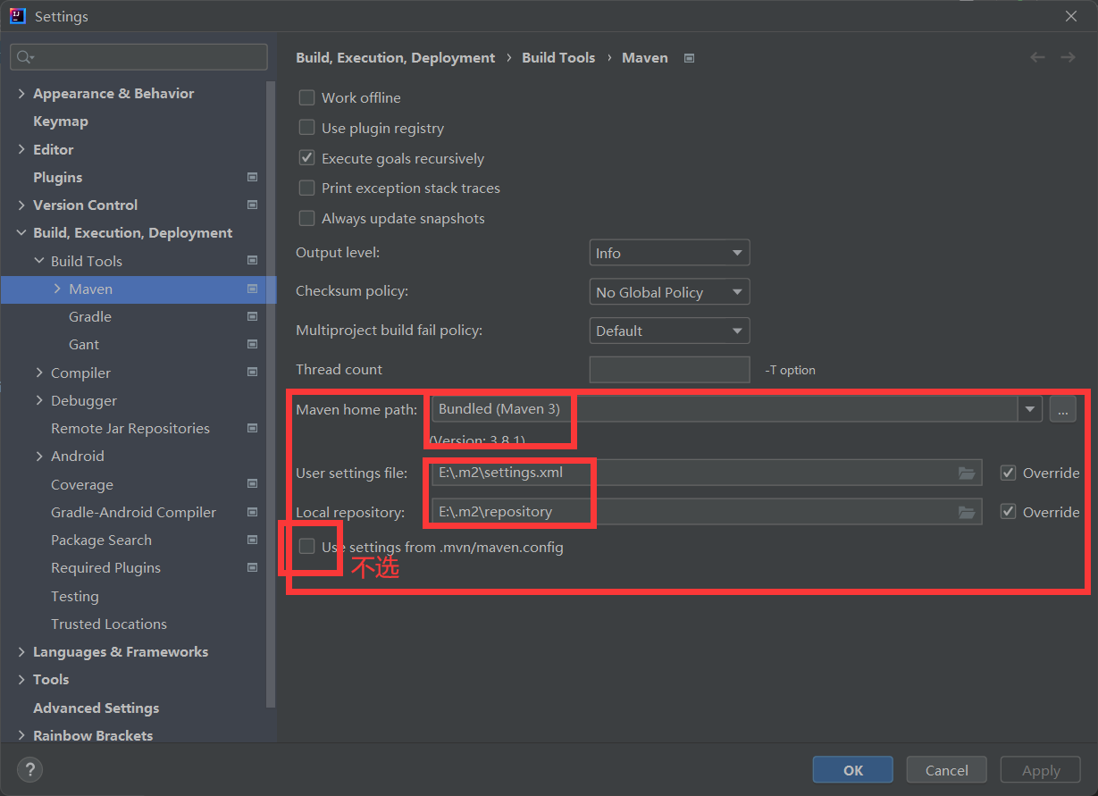Check Use settings from .mvn/maven.config
This screenshot has height=796, width=1098.
tap(306, 547)
